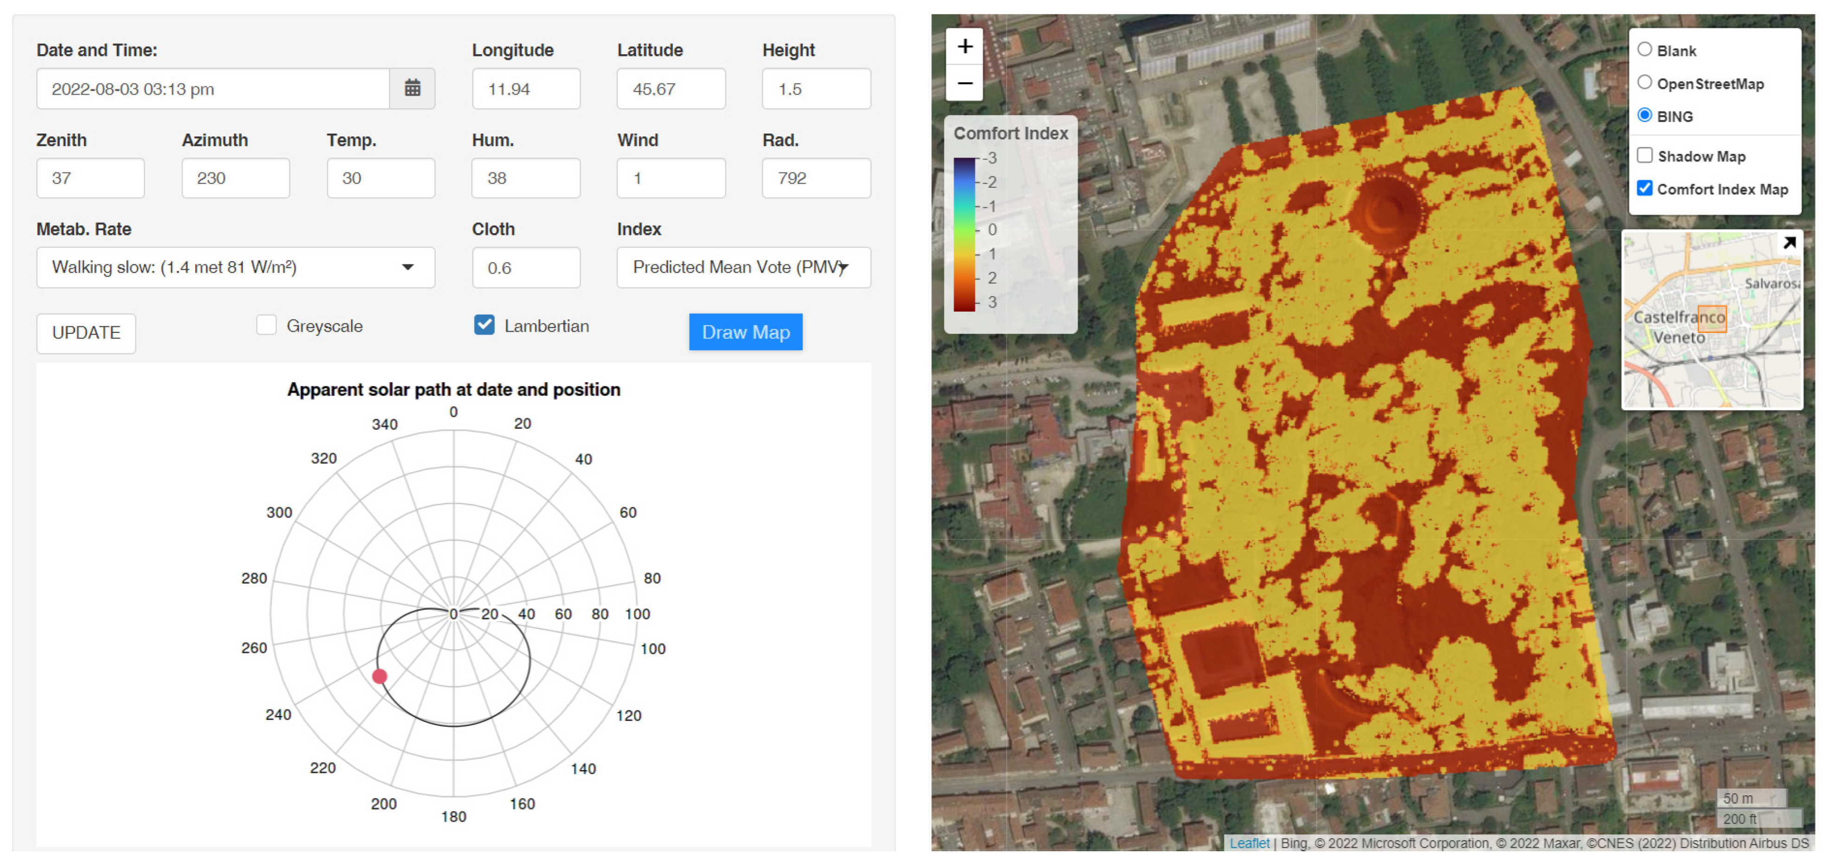Click the red sun position marker
This screenshot has width=1826, height=862.
380,677
